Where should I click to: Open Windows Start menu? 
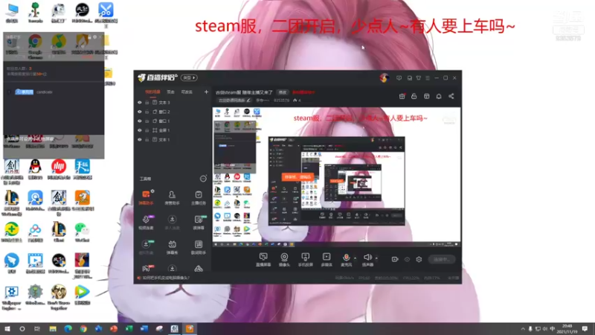pos(7,328)
